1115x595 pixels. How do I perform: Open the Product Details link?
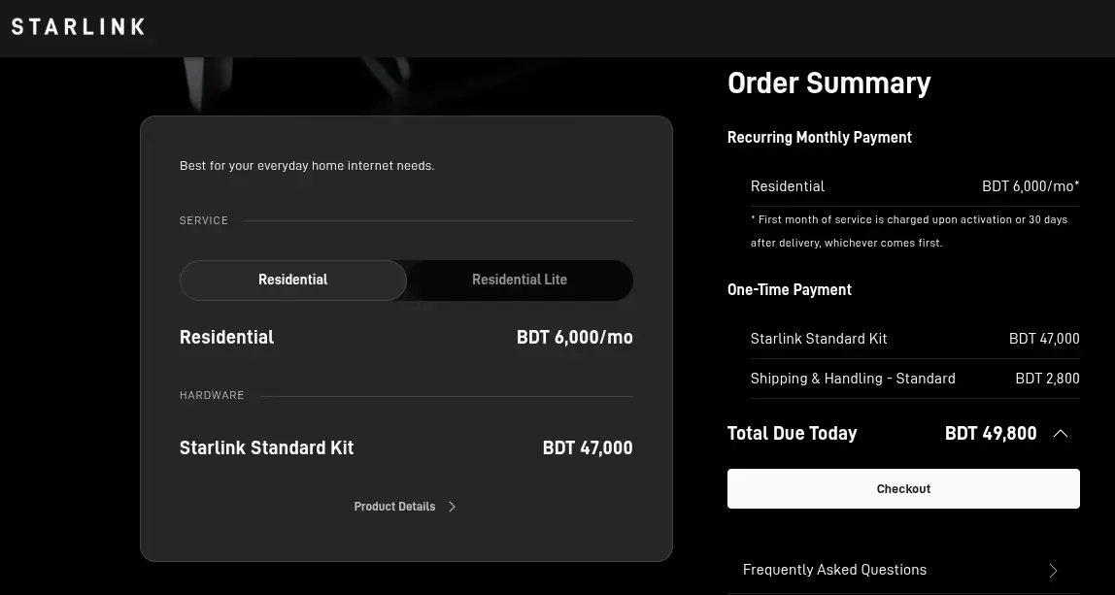coord(394,507)
